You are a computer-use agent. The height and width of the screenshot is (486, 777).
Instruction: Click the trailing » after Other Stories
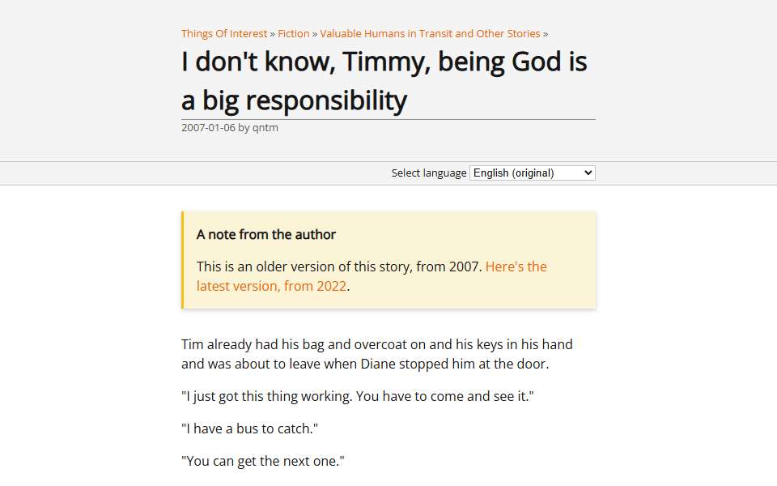pyautogui.click(x=545, y=34)
